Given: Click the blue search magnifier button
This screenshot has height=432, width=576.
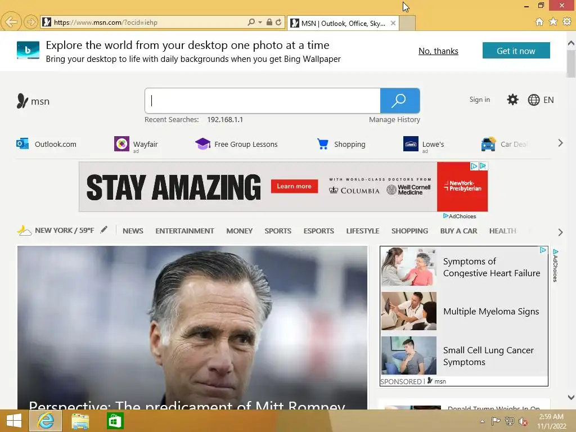Looking at the screenshot, I should pyautogui.click(x=400, y=101).
